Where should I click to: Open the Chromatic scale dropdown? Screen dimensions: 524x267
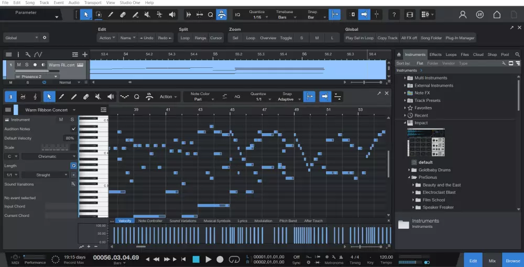pyautogui.click(x=47, y=156)
